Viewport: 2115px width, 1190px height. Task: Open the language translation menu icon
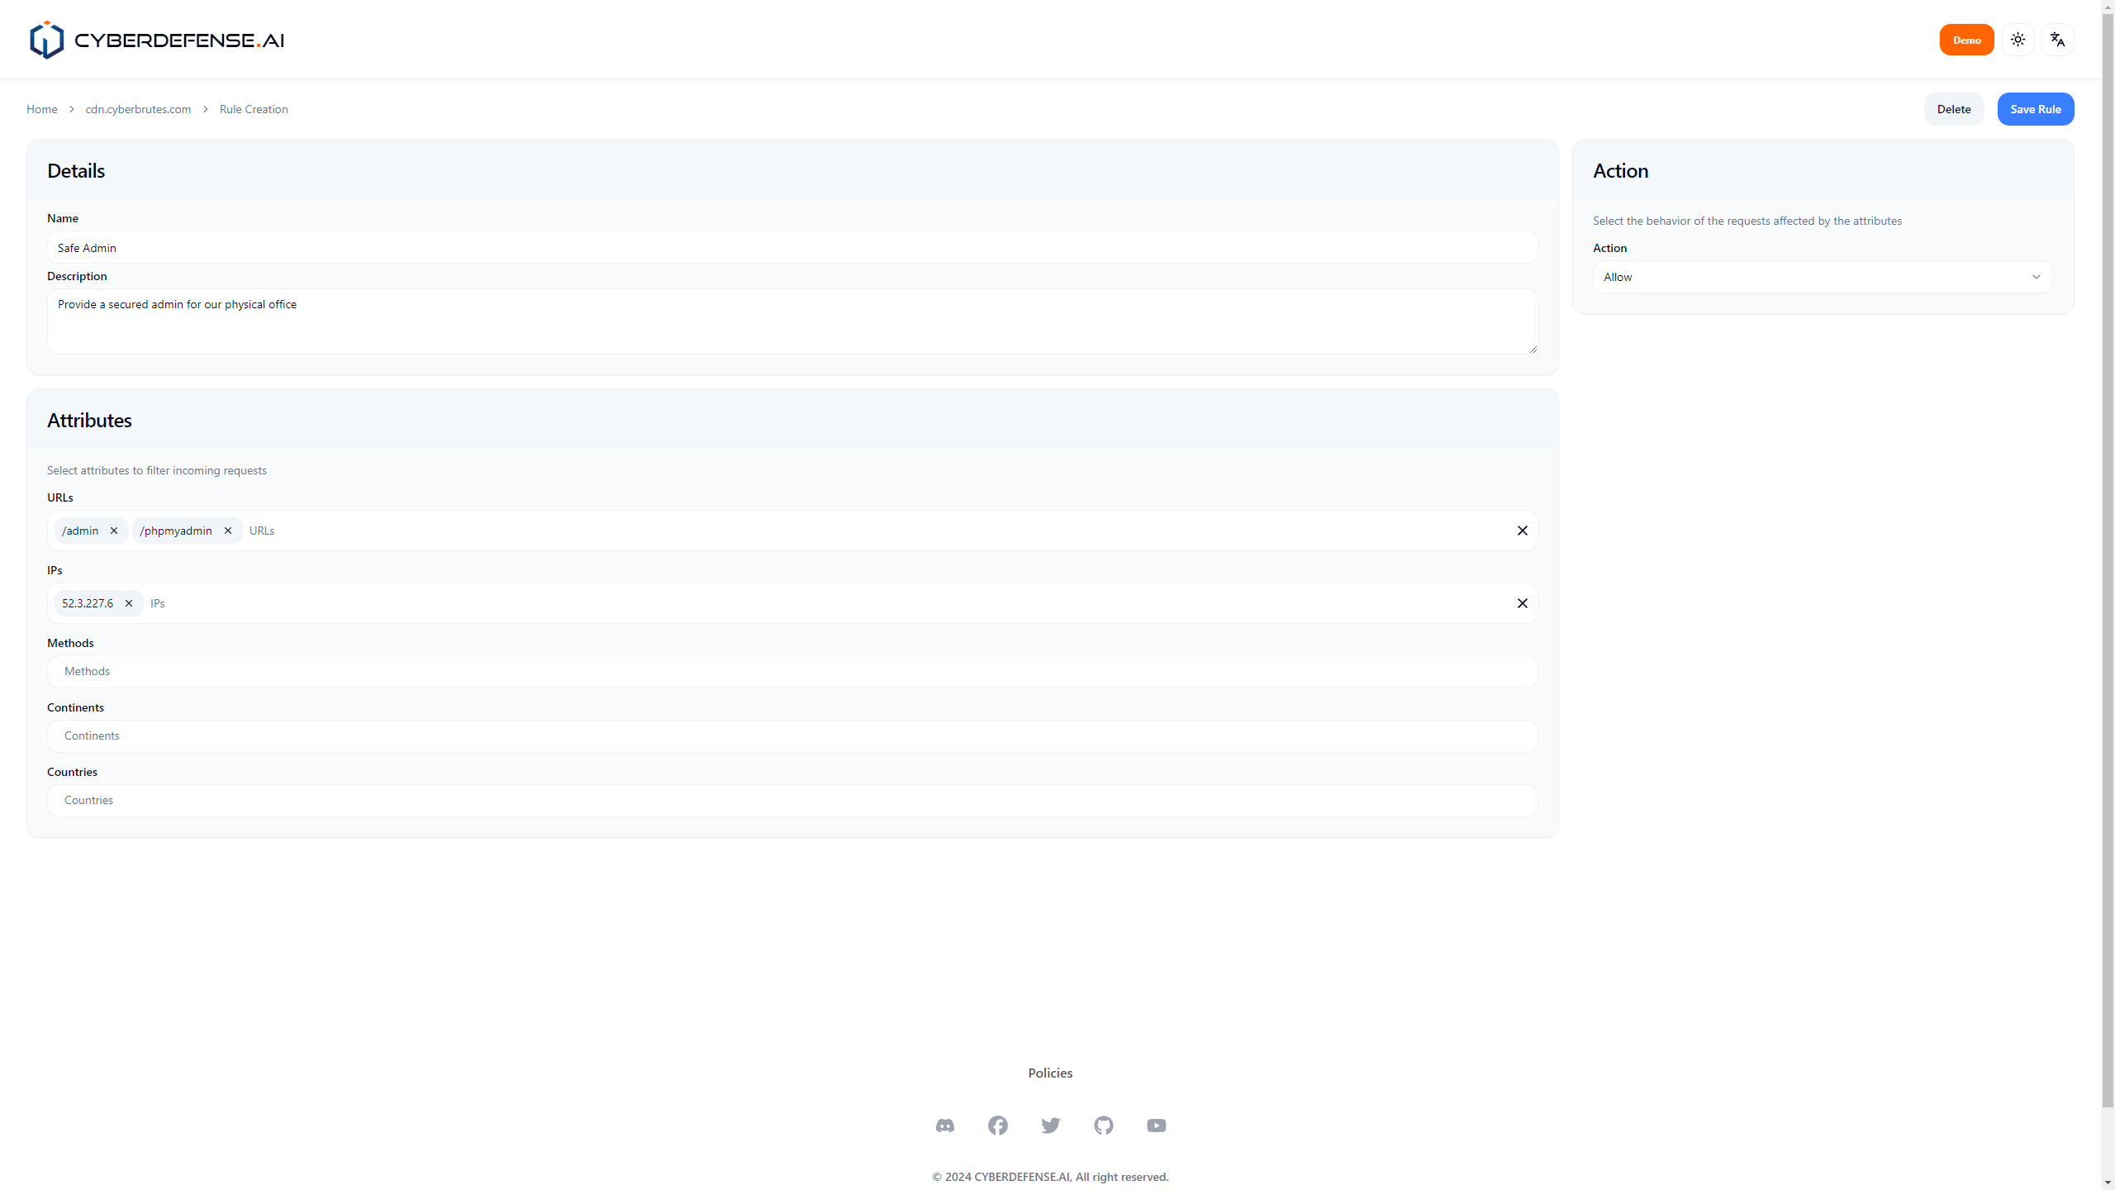(x=2057, y=40)
